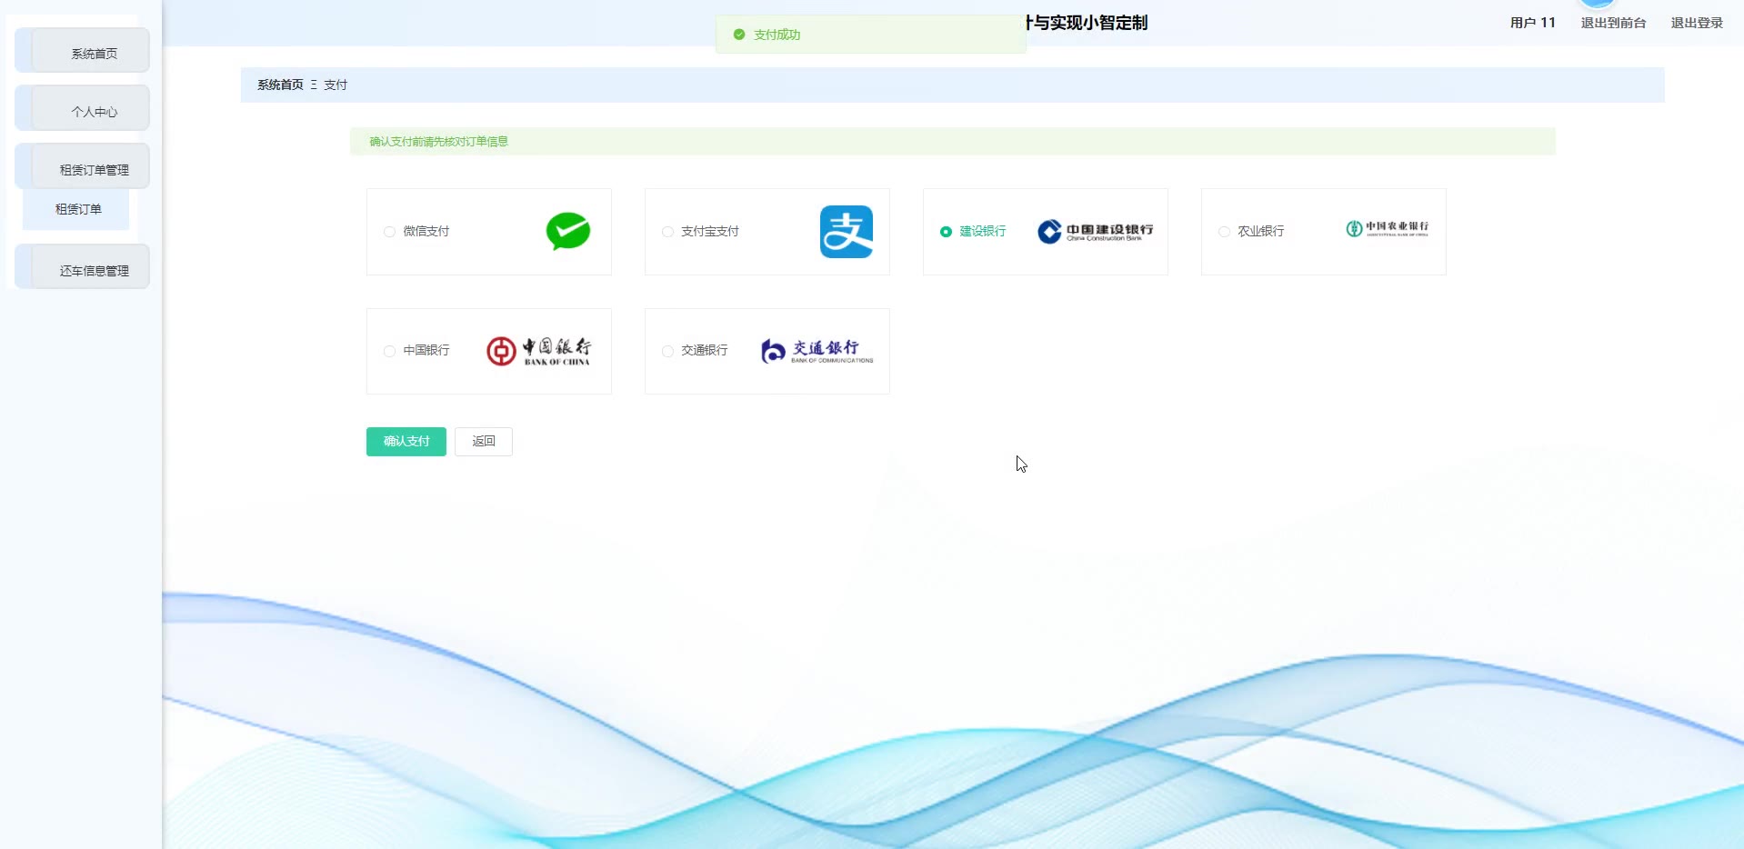The width and height of the screenshot is (1744, 849).
Task: Click the 返回 button
Action: [484, 442]
